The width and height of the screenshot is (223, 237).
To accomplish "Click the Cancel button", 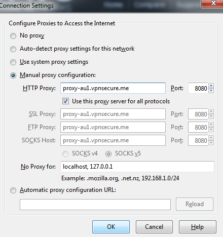I will (x=154, y=227).
